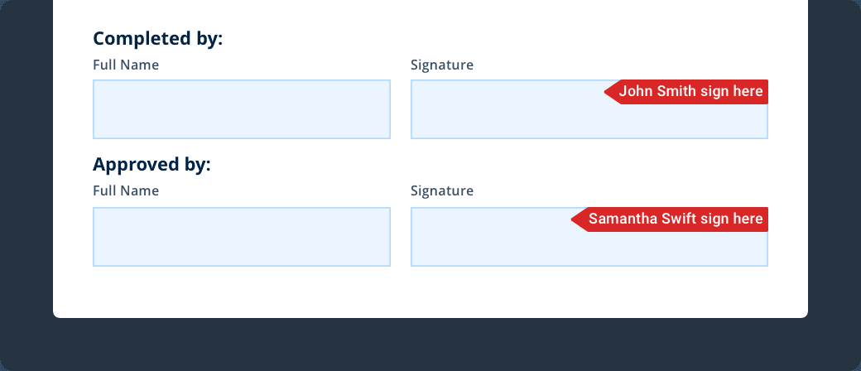861x371 pixels.
Task: Click 'Signature' label under Completed by
Action: coord(442,65)
